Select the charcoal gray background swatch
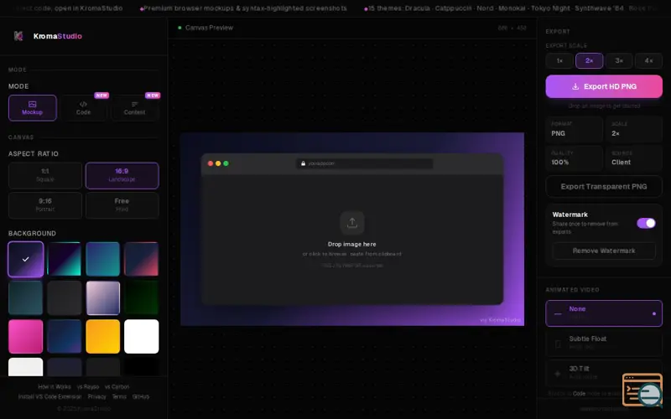671x419 pixels. (x=65, y=297)
